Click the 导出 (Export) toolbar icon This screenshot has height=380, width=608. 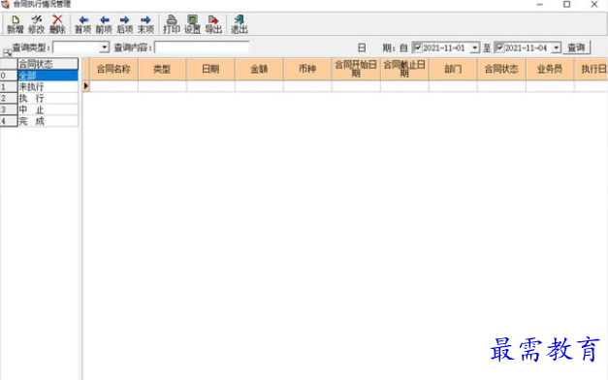pyautogui.click(x=213, y=24)
